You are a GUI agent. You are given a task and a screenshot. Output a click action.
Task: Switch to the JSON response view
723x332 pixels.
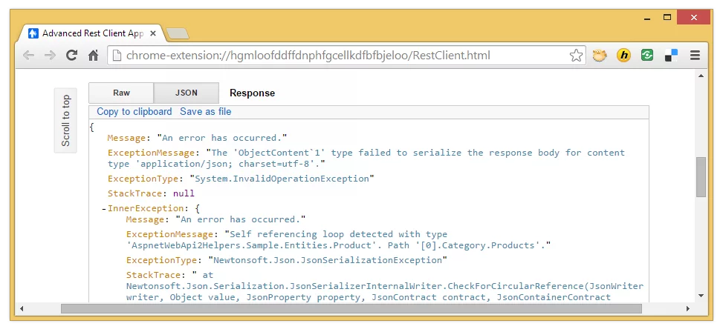187,93
